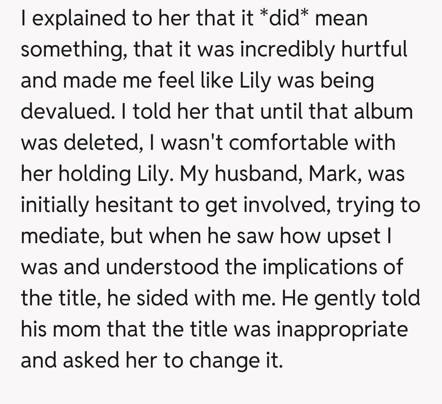This screenshot has height=404, width=442.
Task: Click the word "involved"
Action: tap(288, 204)
